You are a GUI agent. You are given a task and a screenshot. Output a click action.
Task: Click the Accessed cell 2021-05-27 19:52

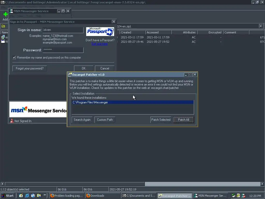(158, 42)
